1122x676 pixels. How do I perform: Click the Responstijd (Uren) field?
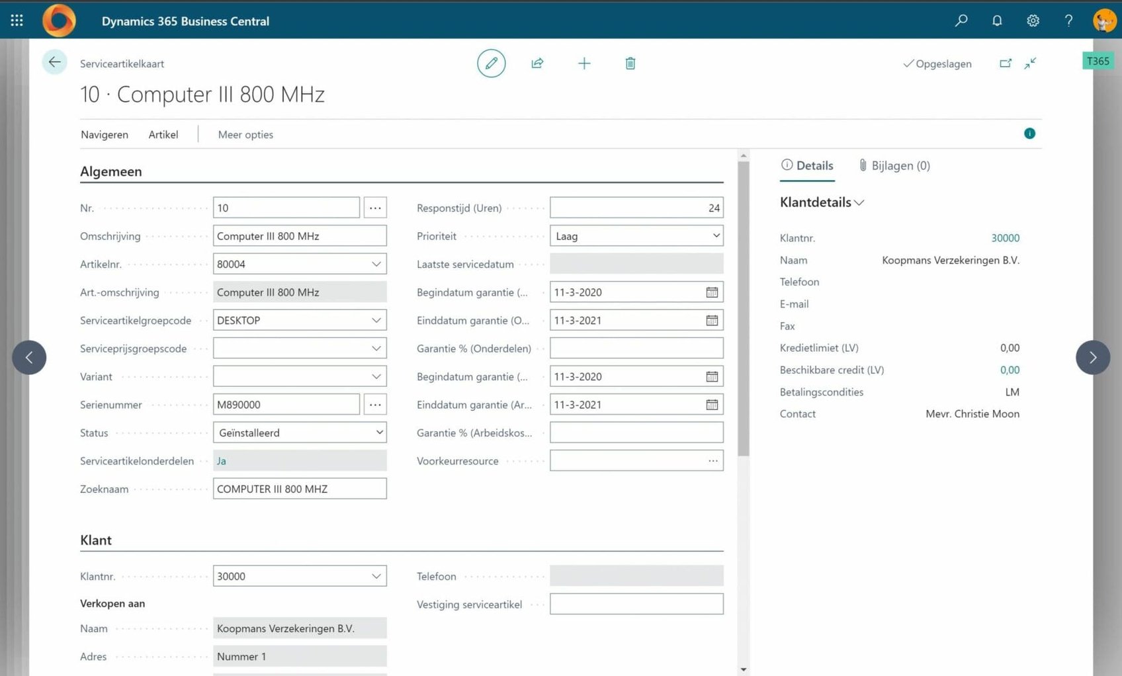(636, 208)
